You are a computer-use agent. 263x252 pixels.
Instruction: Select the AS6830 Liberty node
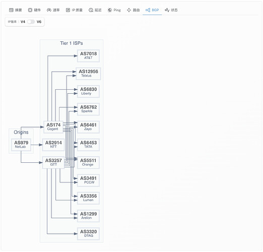point(88,91)
